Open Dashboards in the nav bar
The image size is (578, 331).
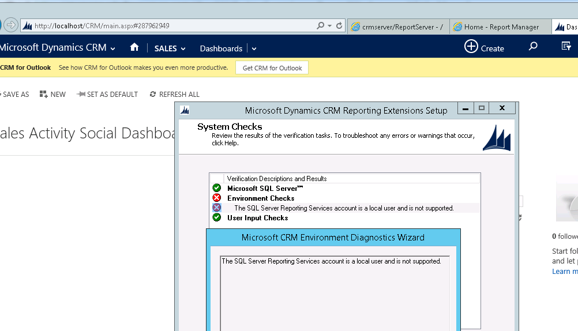pos(221,48)
